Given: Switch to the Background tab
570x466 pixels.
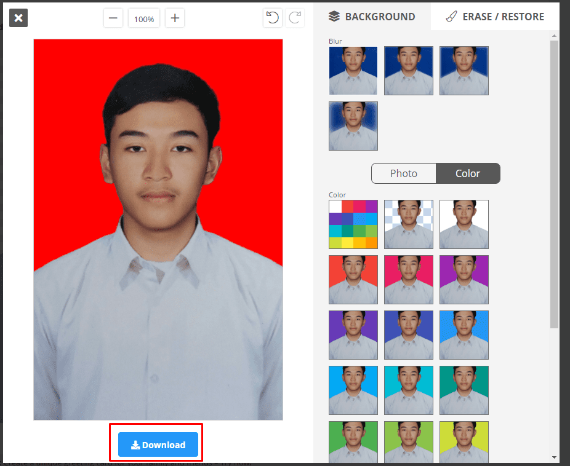Looking at the screenshot, I should [x=372, y=17].
